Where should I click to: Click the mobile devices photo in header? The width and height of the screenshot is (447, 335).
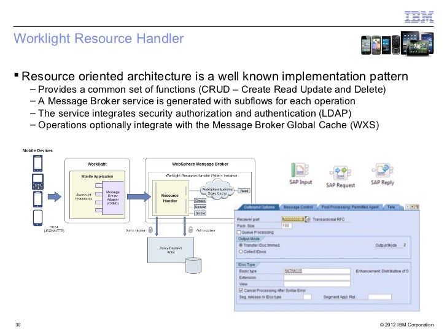(x=397, y=44)
